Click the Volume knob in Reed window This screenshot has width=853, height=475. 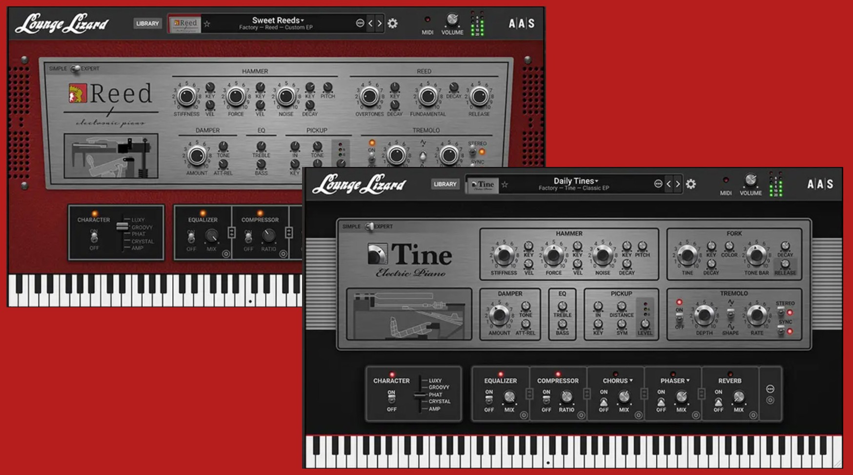click(452, 20)
